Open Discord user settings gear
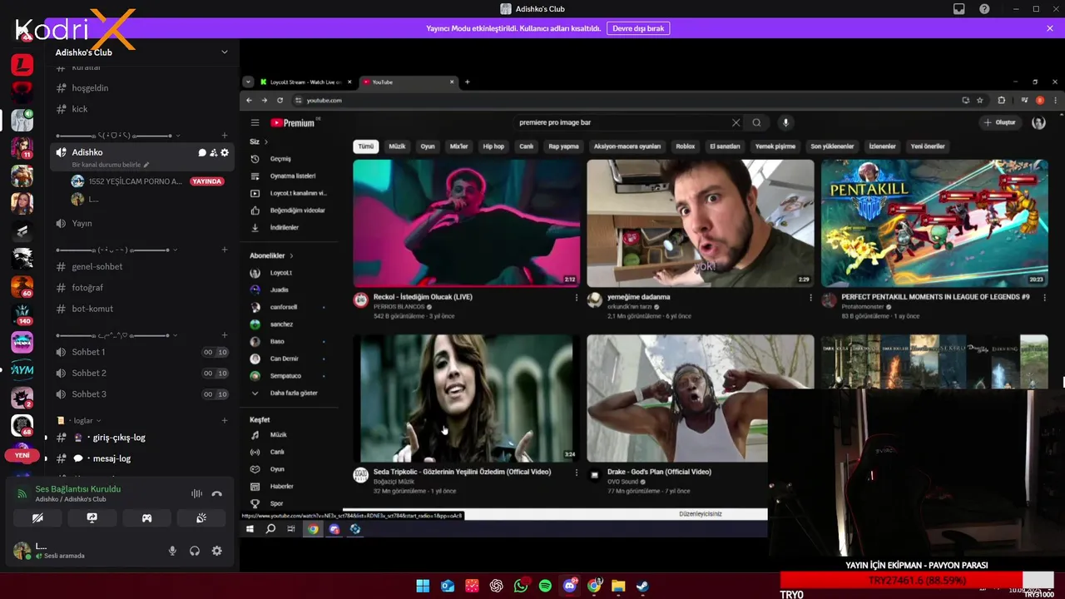The height and width of the screenshot is (599, 1065). [217, 551]
